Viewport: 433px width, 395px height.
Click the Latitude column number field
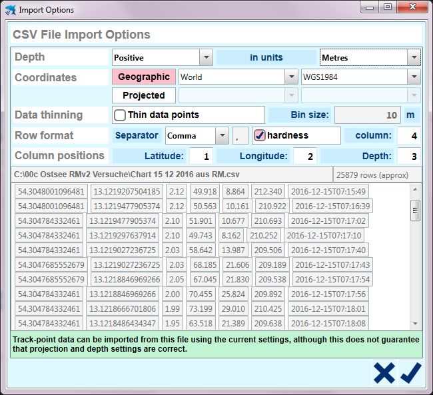click(x=201, y=156)
